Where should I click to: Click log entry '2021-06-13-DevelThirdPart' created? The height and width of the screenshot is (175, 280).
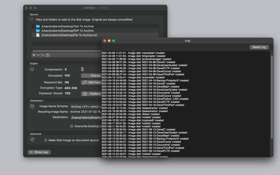pyautogui.click(x=143, y=148)
